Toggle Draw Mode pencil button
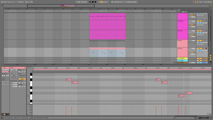The image size is (213, 120). pos(194,2)
